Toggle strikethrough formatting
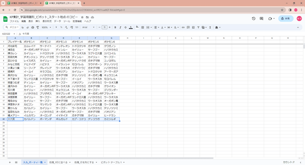 pos(125,27)
